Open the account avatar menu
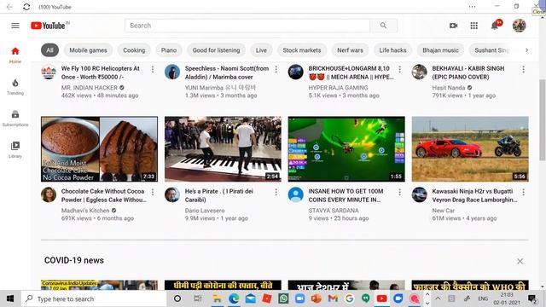546x307 pixels. pos(519,26)
